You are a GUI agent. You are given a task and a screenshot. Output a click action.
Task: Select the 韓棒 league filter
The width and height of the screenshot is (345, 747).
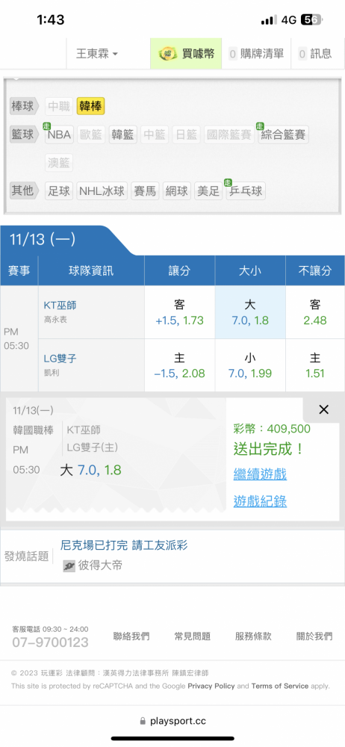click(90, 106)
